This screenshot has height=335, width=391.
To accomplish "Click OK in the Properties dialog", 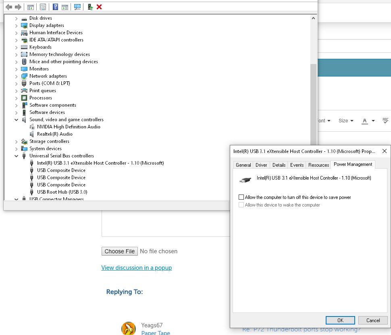I will click(x=340, y=321).
